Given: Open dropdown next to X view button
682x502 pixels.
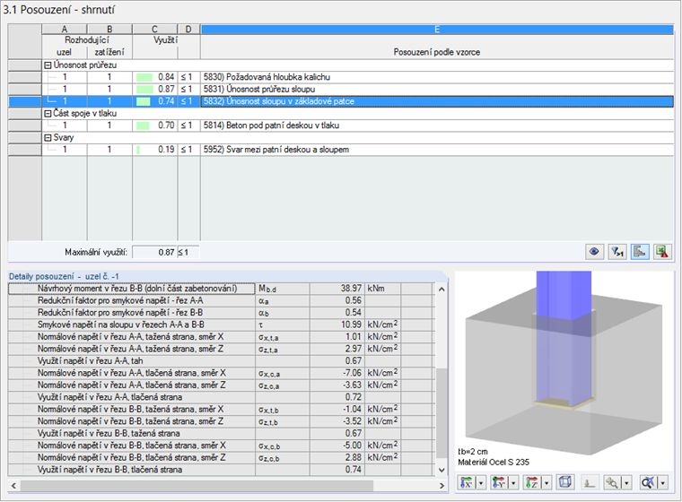Looking at the screenshot, I should click(x=481, y=482).
